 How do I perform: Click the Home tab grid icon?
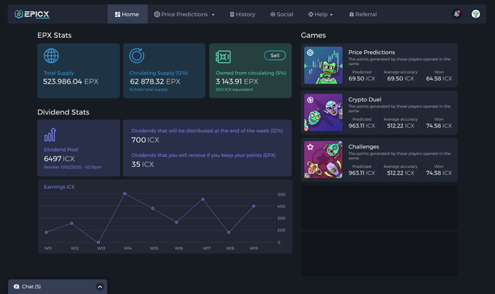click(118, 15)
